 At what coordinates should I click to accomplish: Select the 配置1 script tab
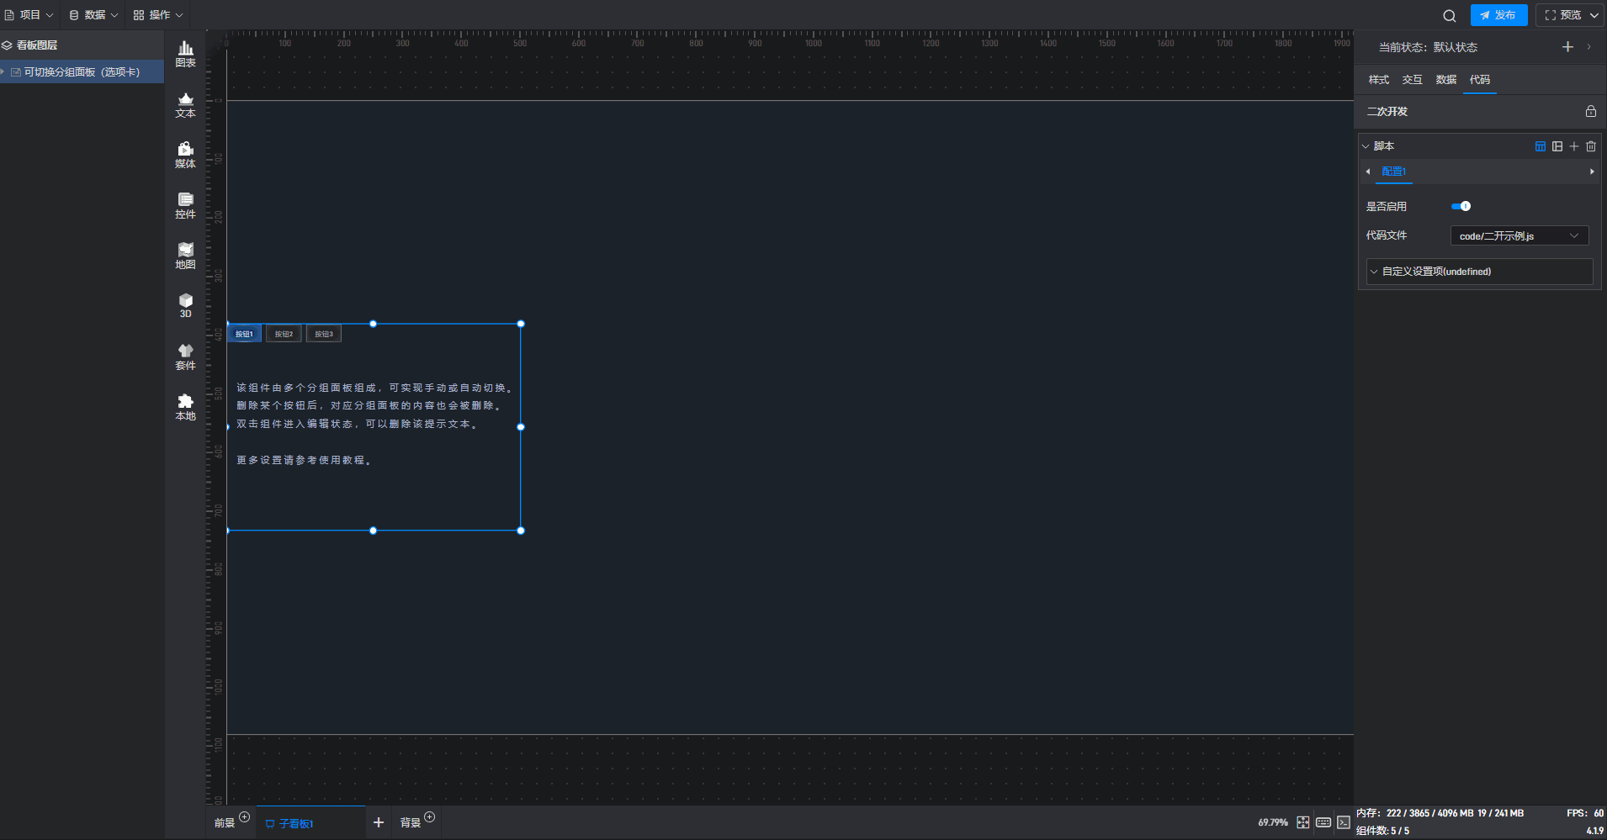click(1393, 172)
